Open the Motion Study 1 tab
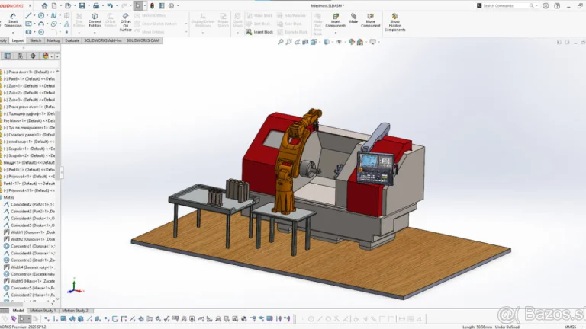Image resolution: width=586 pixels, height=329 pixels. [x=42, y=311]
